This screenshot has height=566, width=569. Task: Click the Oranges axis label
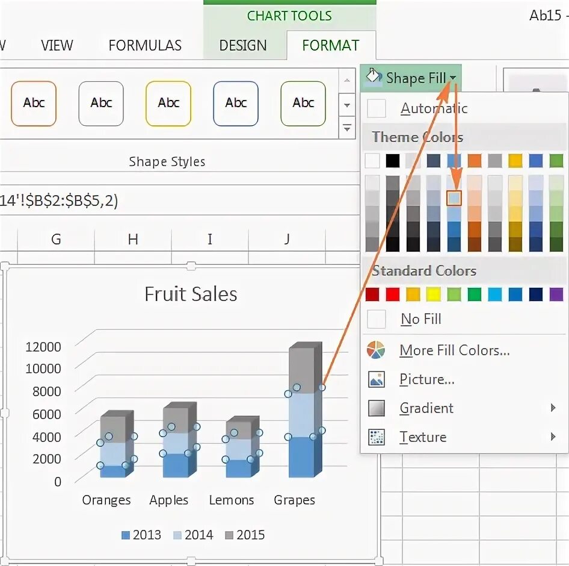106,500
